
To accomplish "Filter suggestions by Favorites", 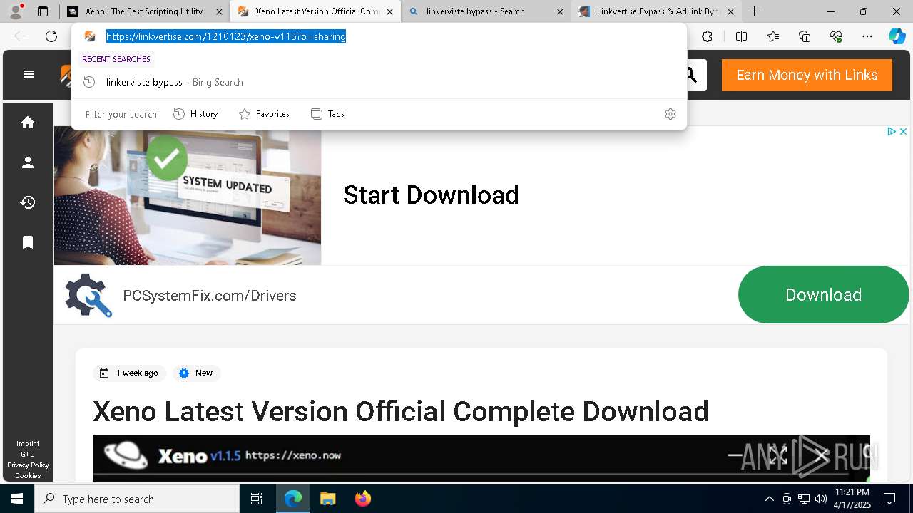I will [x=264, y=114].
